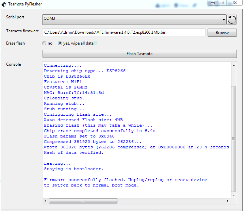The height and width of the screenshot is (211, 244).
Task: Close the Tasmota PyFlasher window
Action: pos(234,3)
